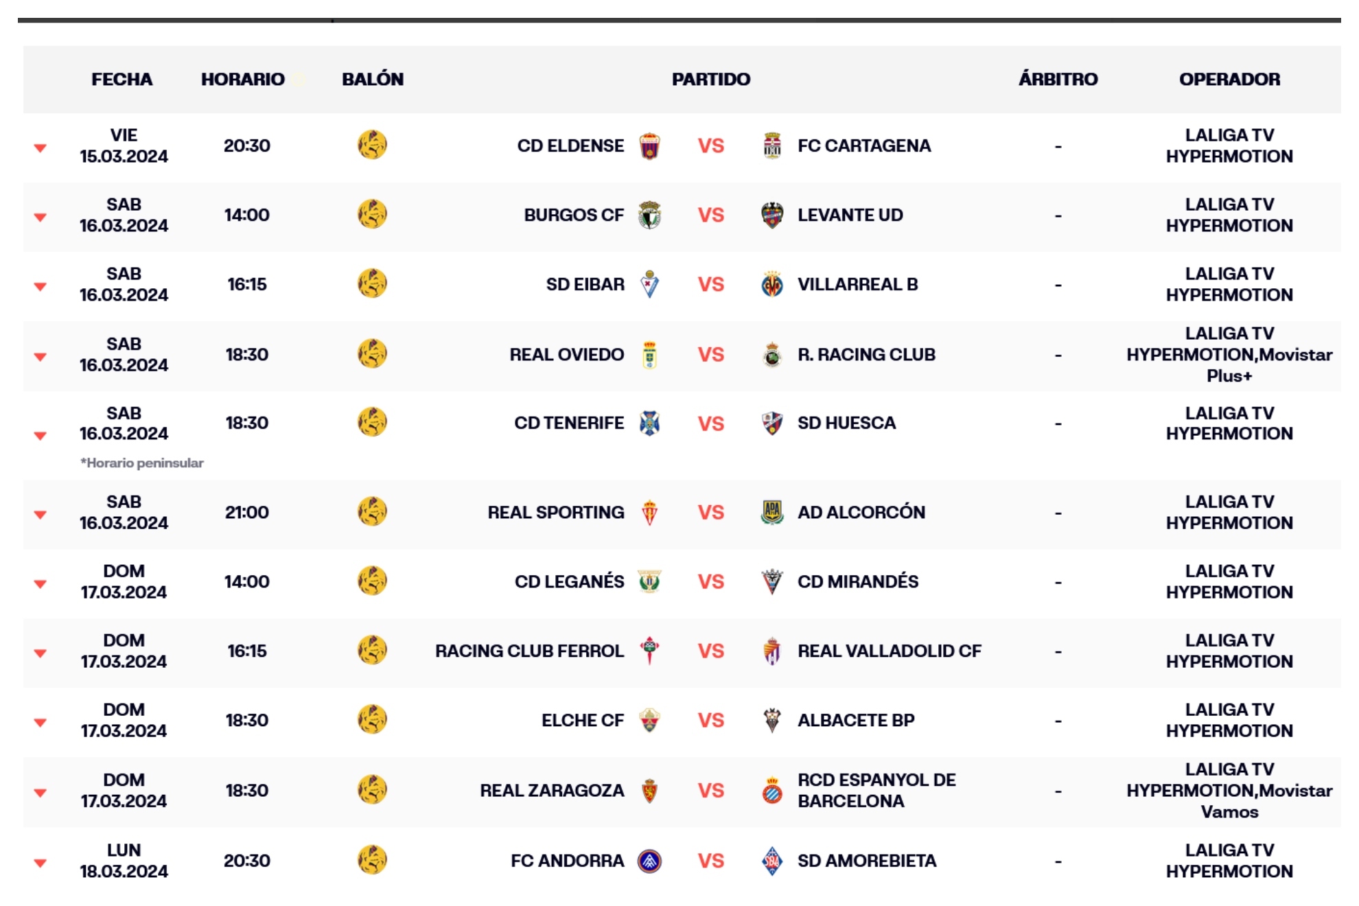Expand the FC Andorra vs Amorebieta row

click(x=40, y=863)
